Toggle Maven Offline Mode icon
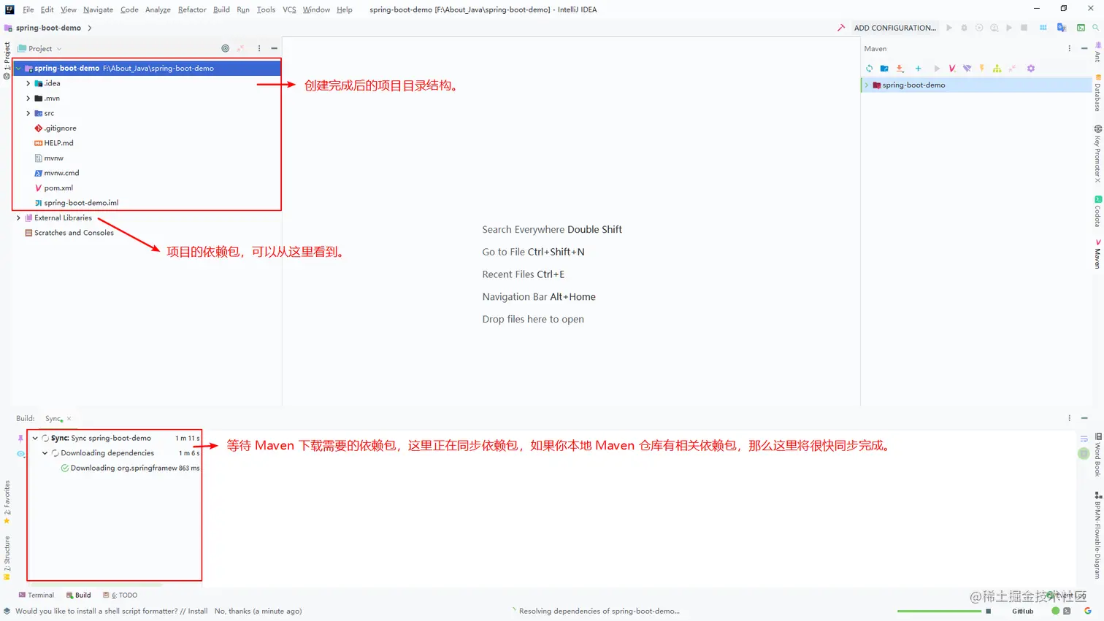1104x621 pixels. coord(967,69)
